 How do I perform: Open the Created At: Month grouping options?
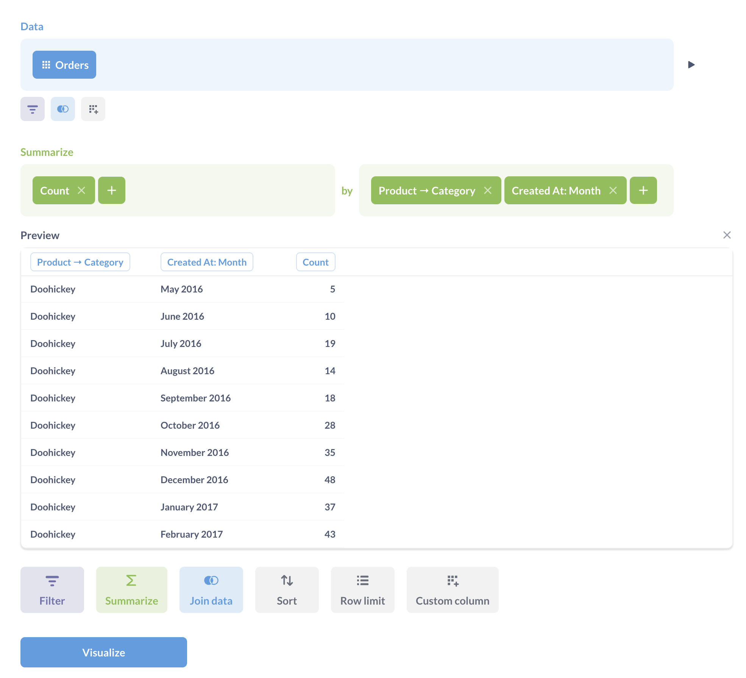click(556, 190)
